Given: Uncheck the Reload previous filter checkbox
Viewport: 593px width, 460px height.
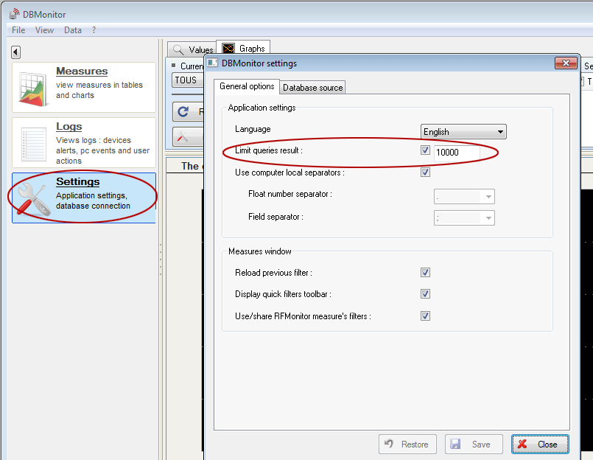Looking at the screenshot, I should [x=426, y=272].
